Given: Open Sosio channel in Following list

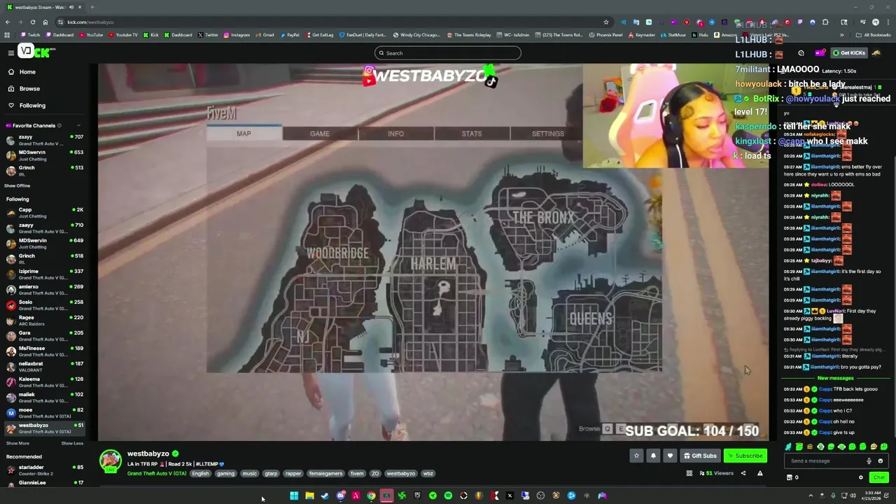Looking at the screenshot, I should 43,305.
